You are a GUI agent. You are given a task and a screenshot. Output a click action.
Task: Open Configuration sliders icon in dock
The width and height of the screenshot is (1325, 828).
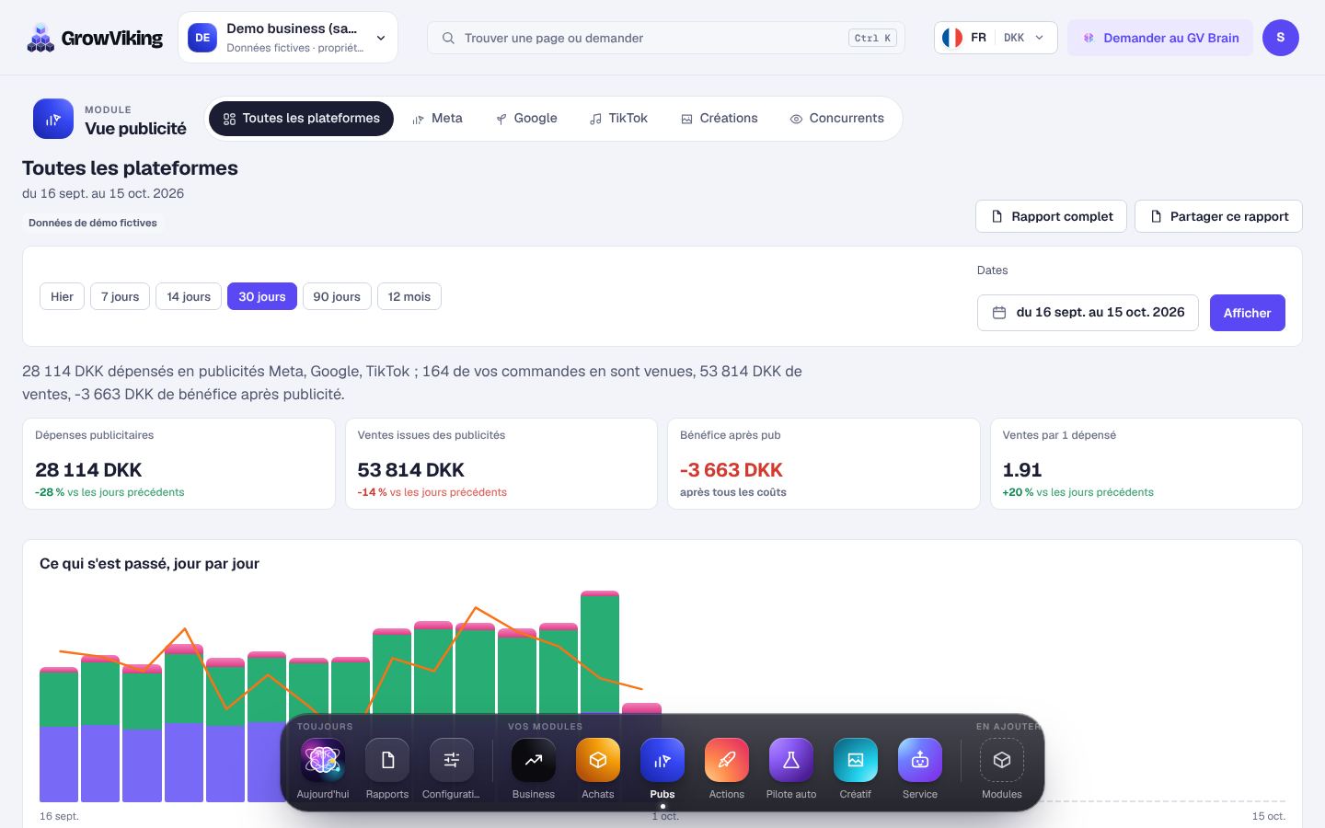[x=451, y=760]
